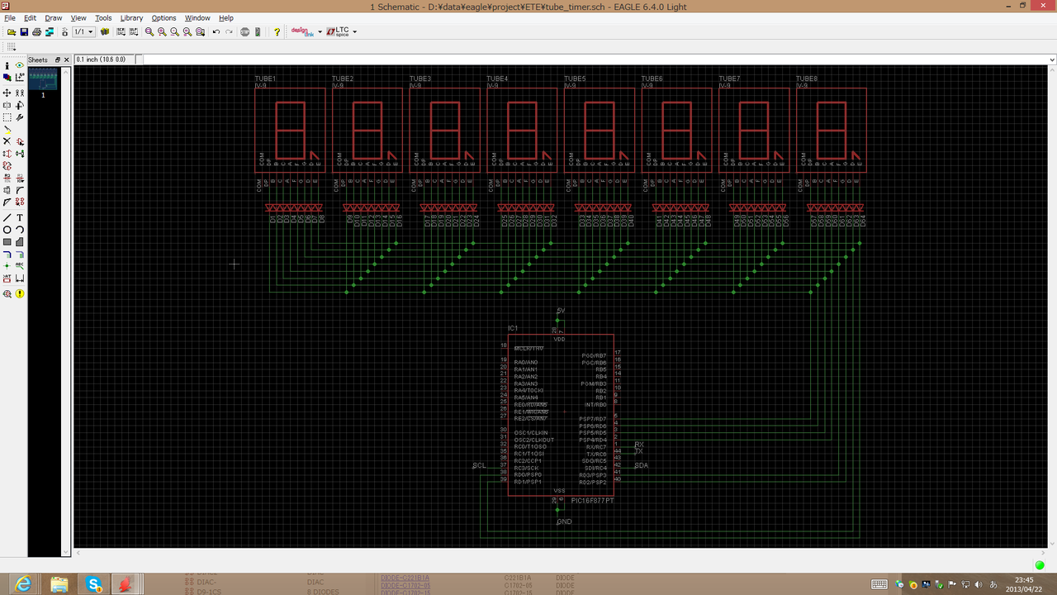The image size is (1057, 595).
Task: Select the Delete X tool
Action: point(7,141)
